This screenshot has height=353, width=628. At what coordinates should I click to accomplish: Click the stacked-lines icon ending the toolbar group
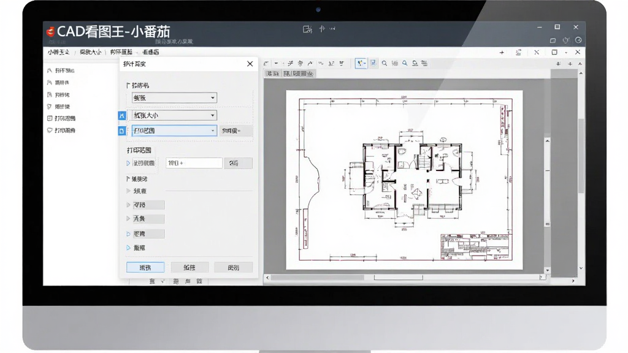coord(424,63)
